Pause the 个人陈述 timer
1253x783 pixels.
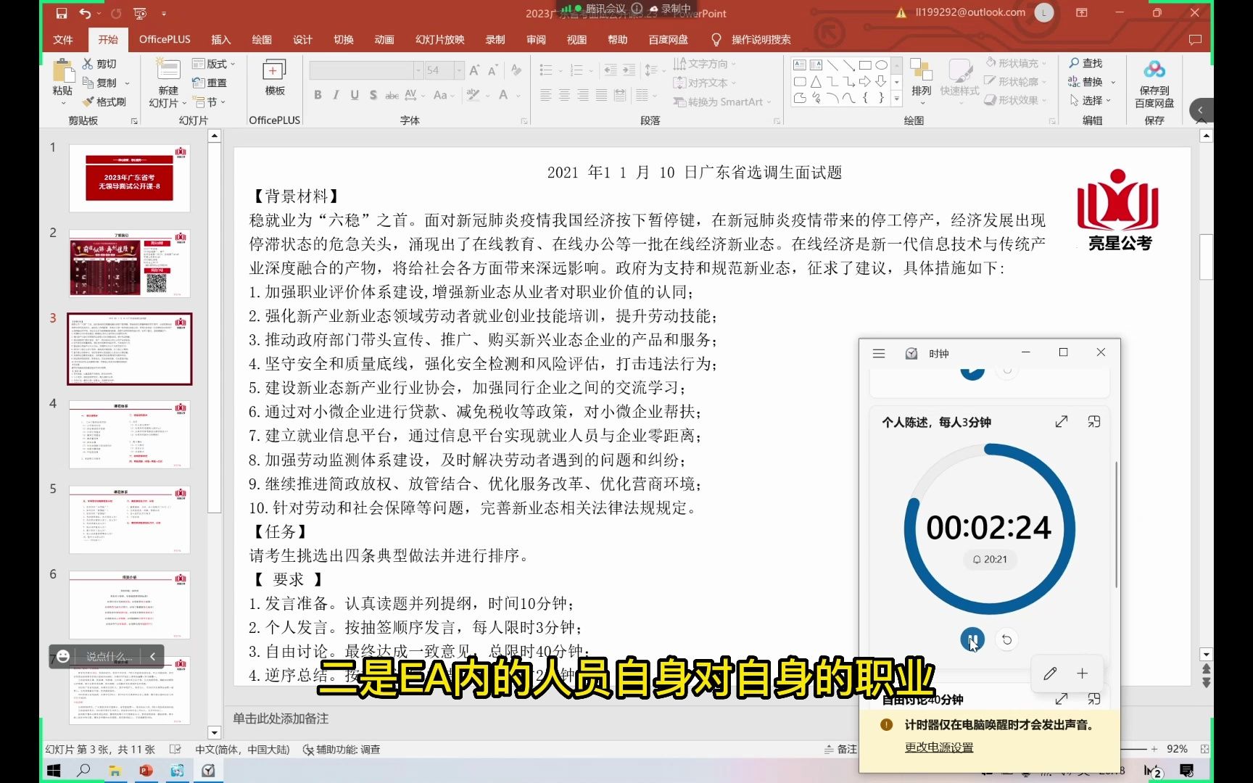click(x=972, y=639)
